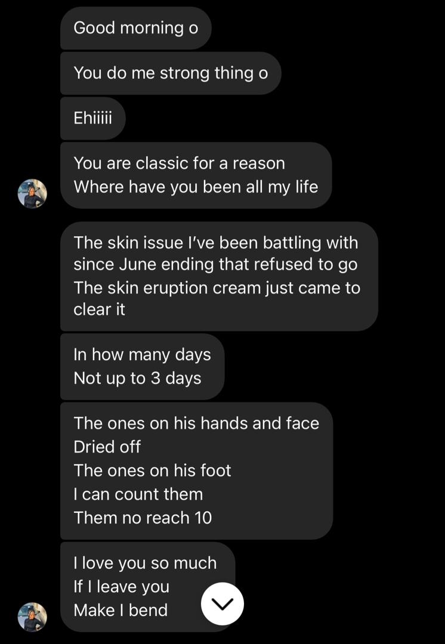Select the 'Ehiiiii' message bubble
The image size is (445, 644).
click(93, 118)
